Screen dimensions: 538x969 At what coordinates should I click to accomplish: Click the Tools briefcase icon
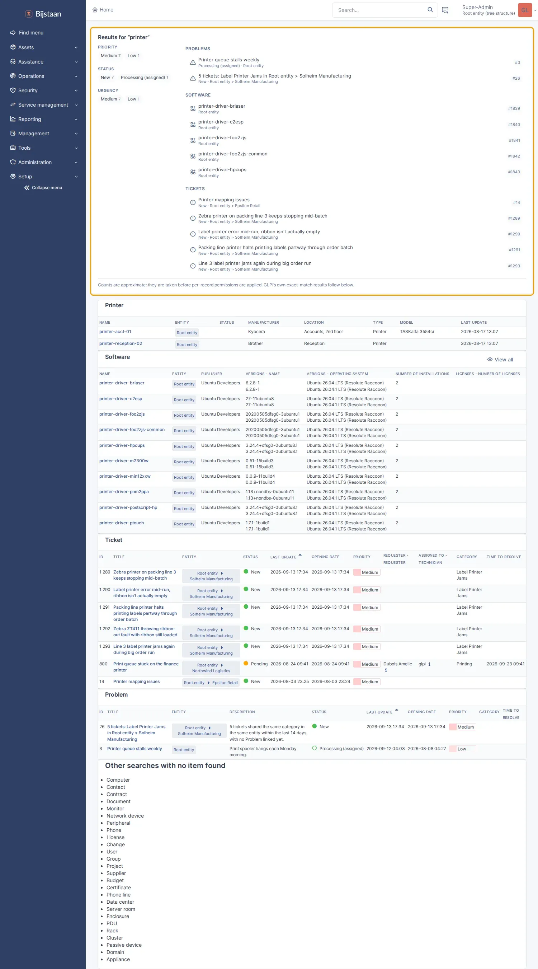coord(13,148)
